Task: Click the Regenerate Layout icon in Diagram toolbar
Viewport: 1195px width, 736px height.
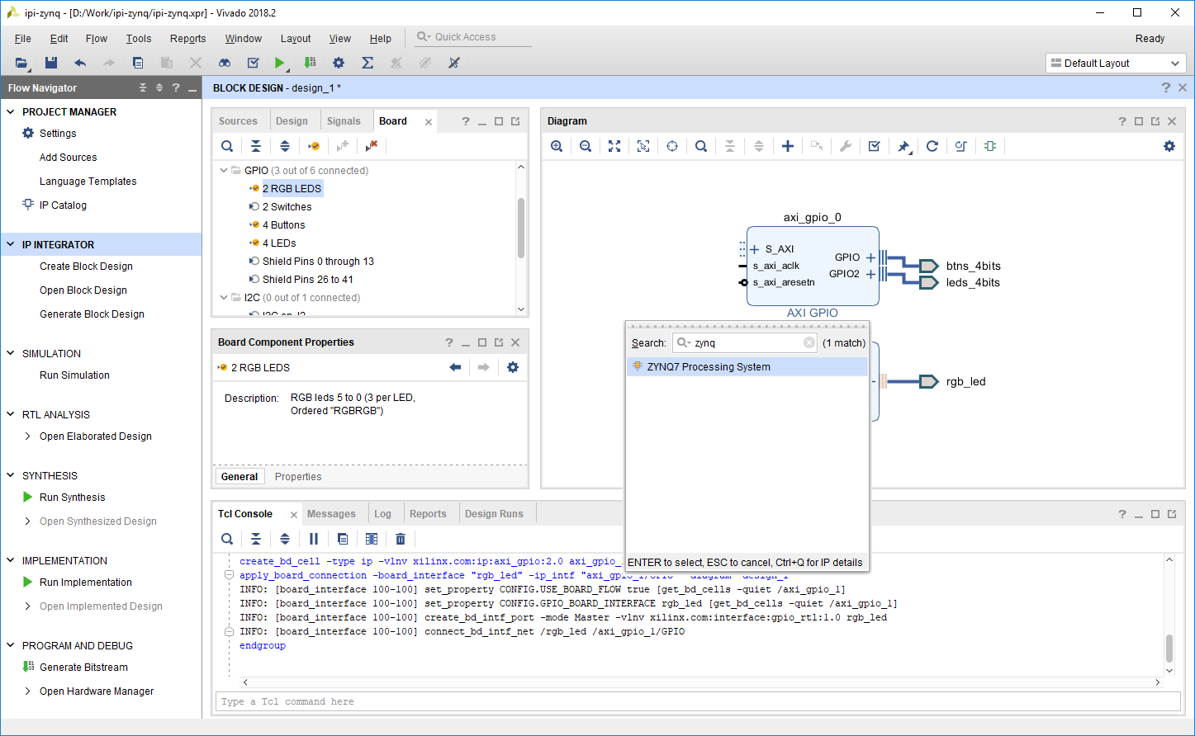Action: 932,146
